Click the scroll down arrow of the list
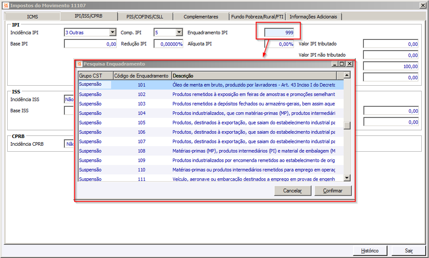This screenshot has height=258, width=429. (347, 178)
